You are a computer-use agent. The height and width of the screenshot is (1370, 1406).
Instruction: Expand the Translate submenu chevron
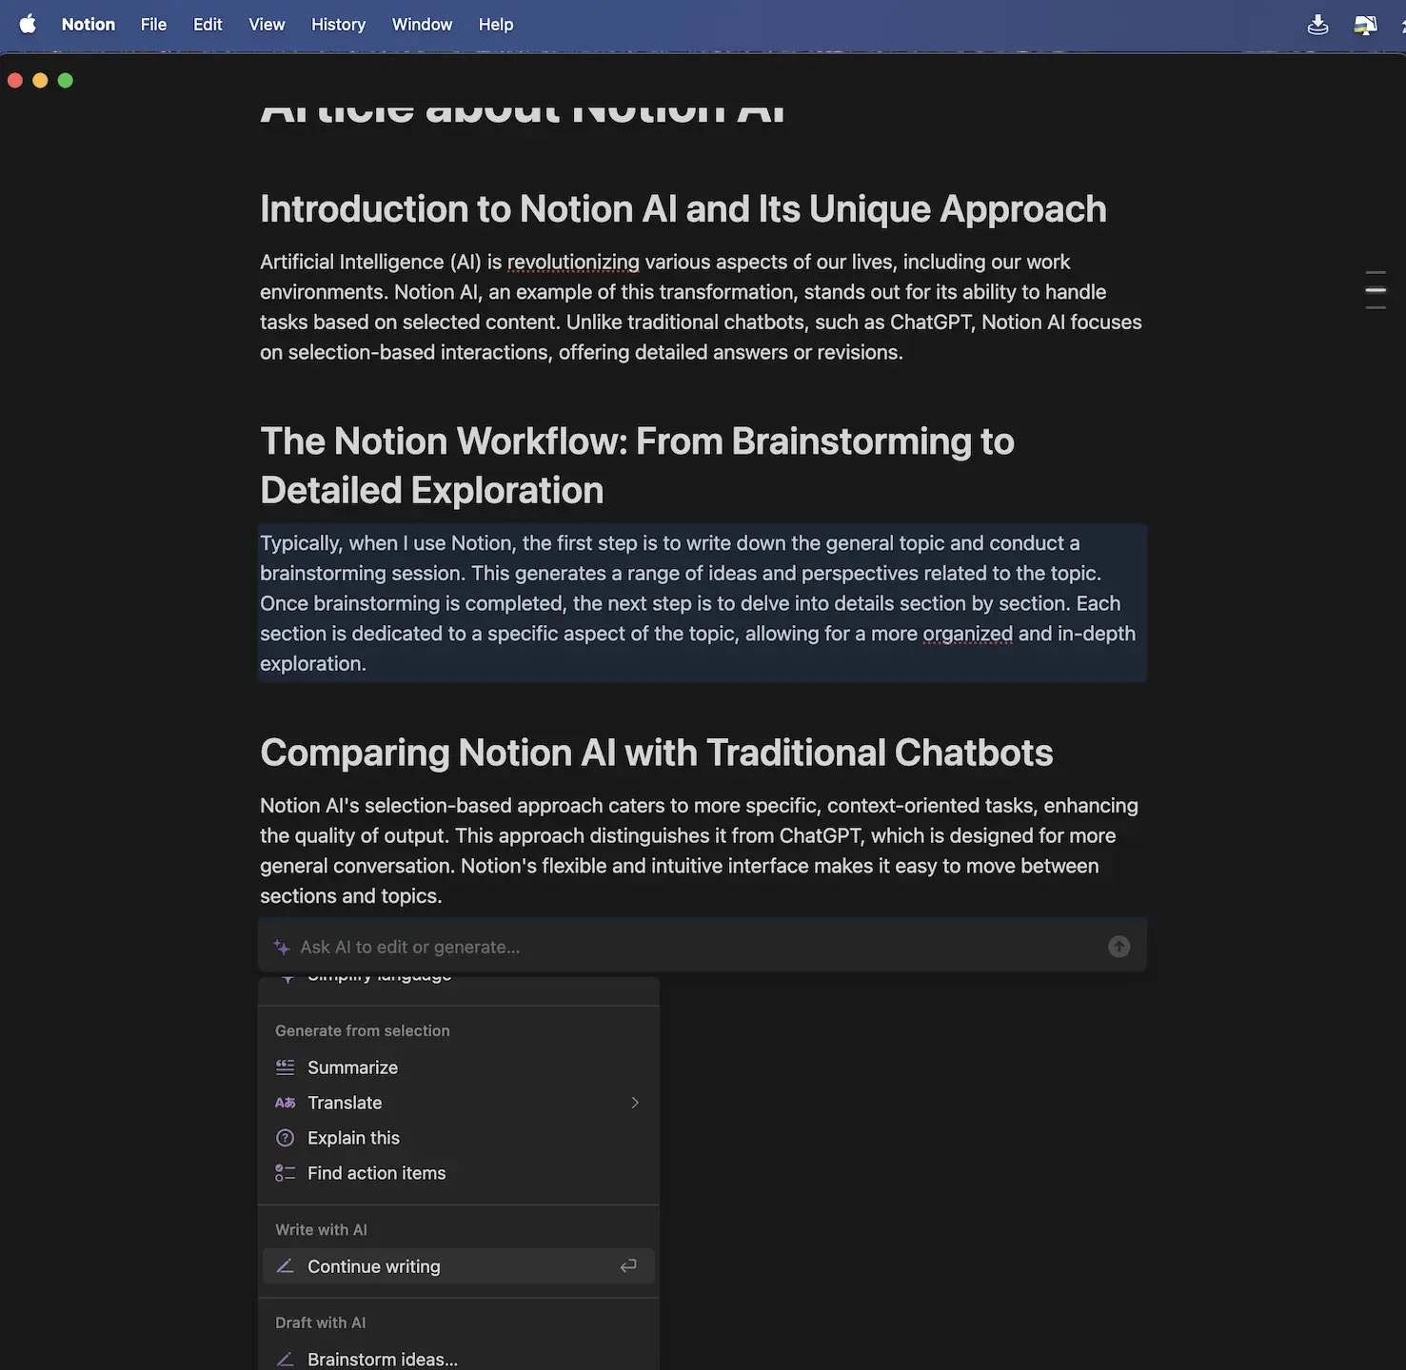click(x=635, y=1103)
